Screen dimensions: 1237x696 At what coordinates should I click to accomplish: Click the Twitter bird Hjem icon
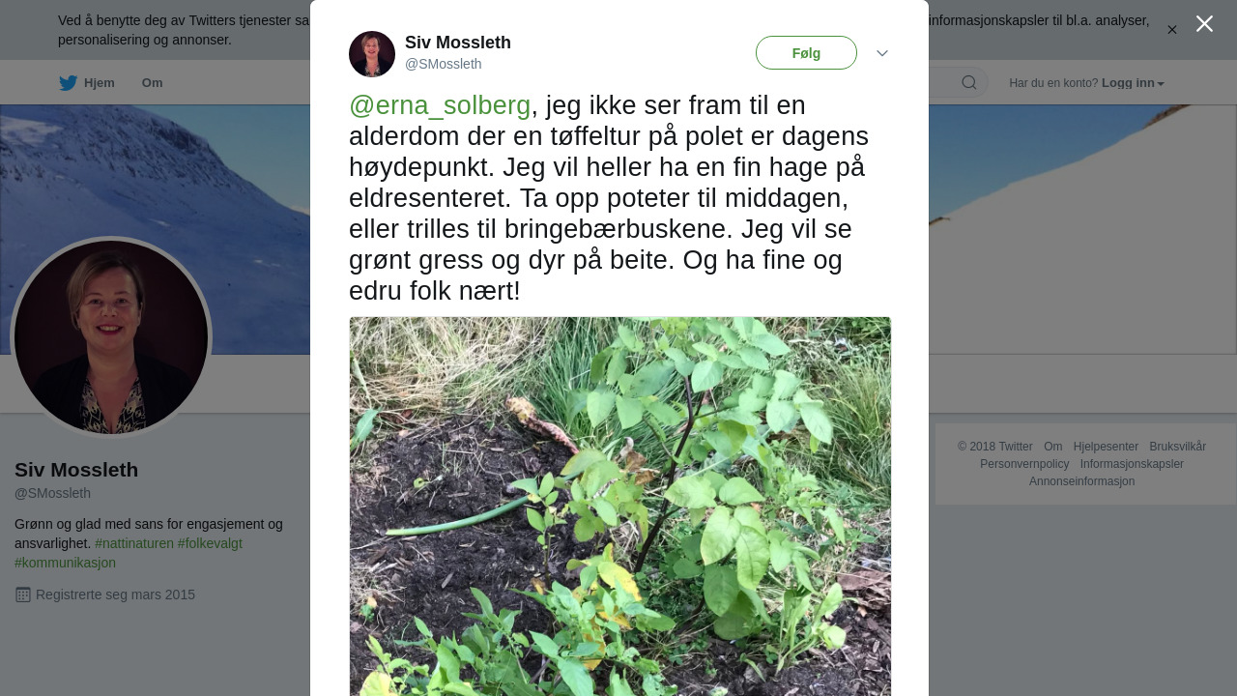point(68,83)
